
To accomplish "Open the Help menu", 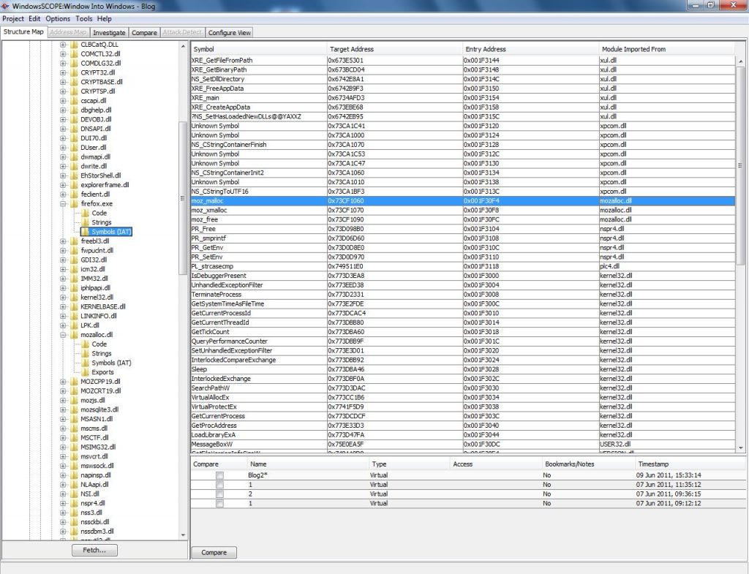I will (x=104, y=18).
